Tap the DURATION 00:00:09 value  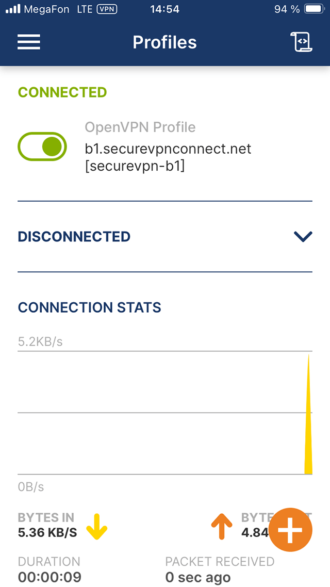(x=49, y=577)
